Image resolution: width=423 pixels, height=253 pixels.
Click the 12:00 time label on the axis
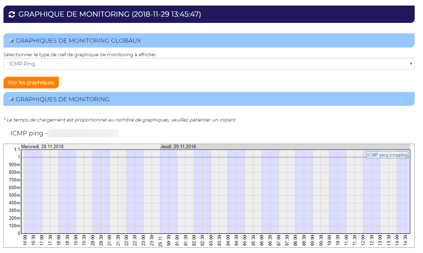point(363,240)
